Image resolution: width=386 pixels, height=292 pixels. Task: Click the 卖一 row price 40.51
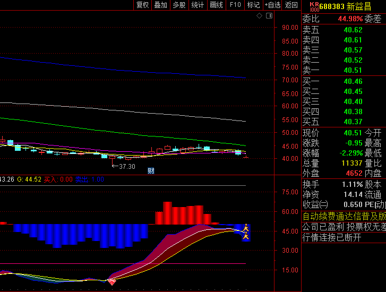click(x=353, y=71)
